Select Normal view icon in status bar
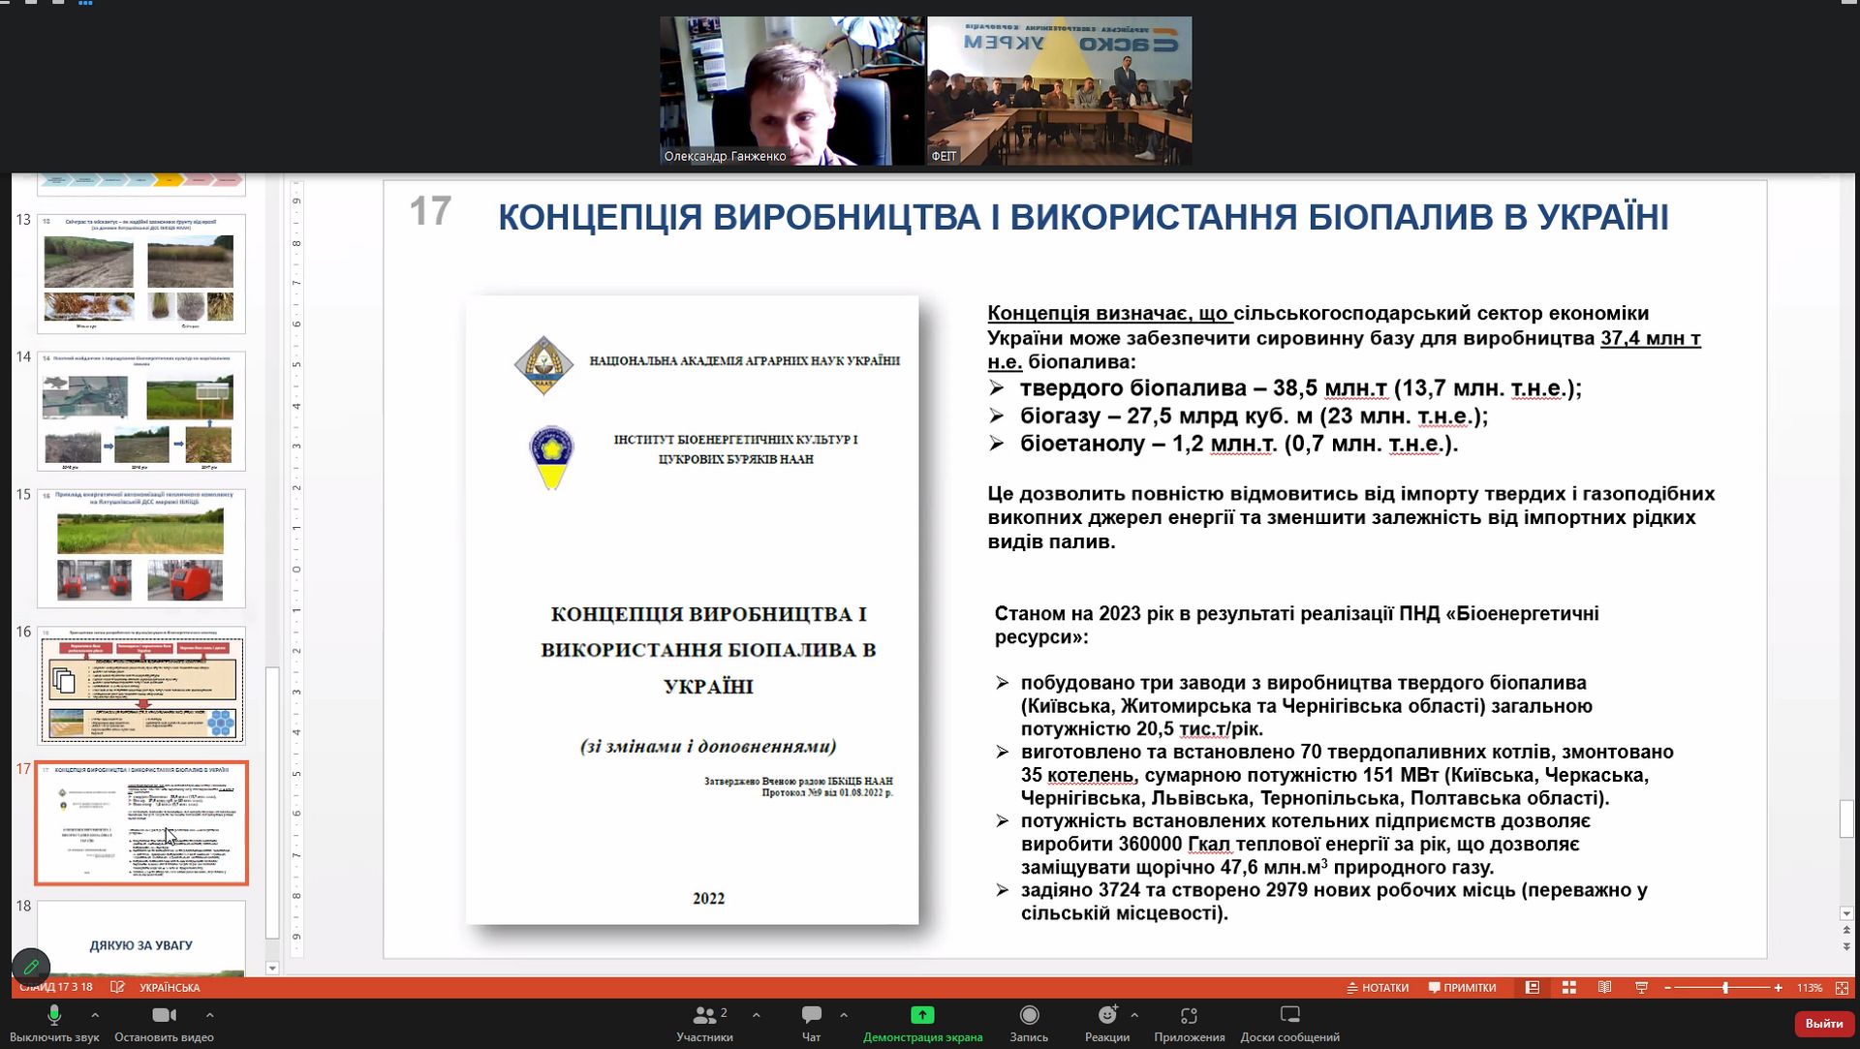1860x1049 pixels. [x=1532, y=988]
